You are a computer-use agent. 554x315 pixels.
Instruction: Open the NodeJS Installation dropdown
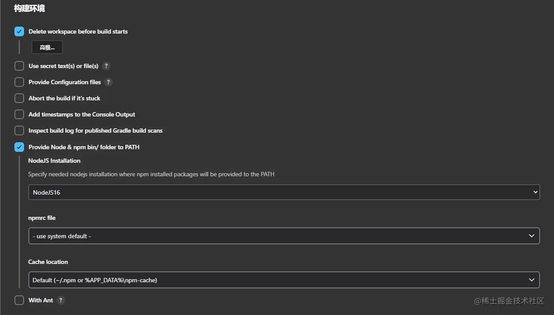coord(284,192)
